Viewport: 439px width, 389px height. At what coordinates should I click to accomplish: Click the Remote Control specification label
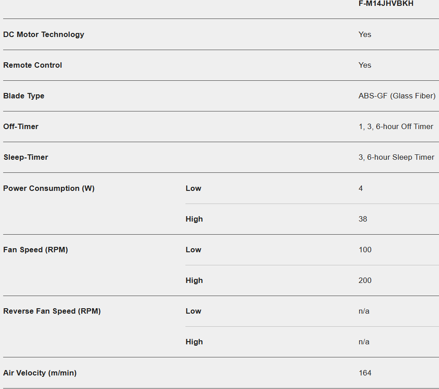32,65
